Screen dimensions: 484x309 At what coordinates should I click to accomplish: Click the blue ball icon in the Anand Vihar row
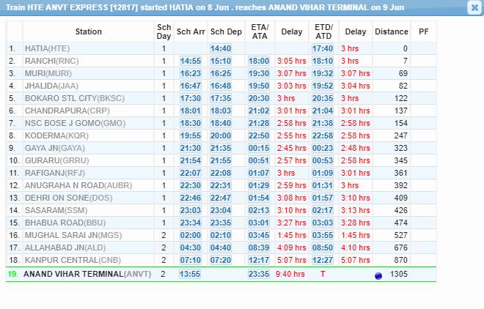pos(378,275)
